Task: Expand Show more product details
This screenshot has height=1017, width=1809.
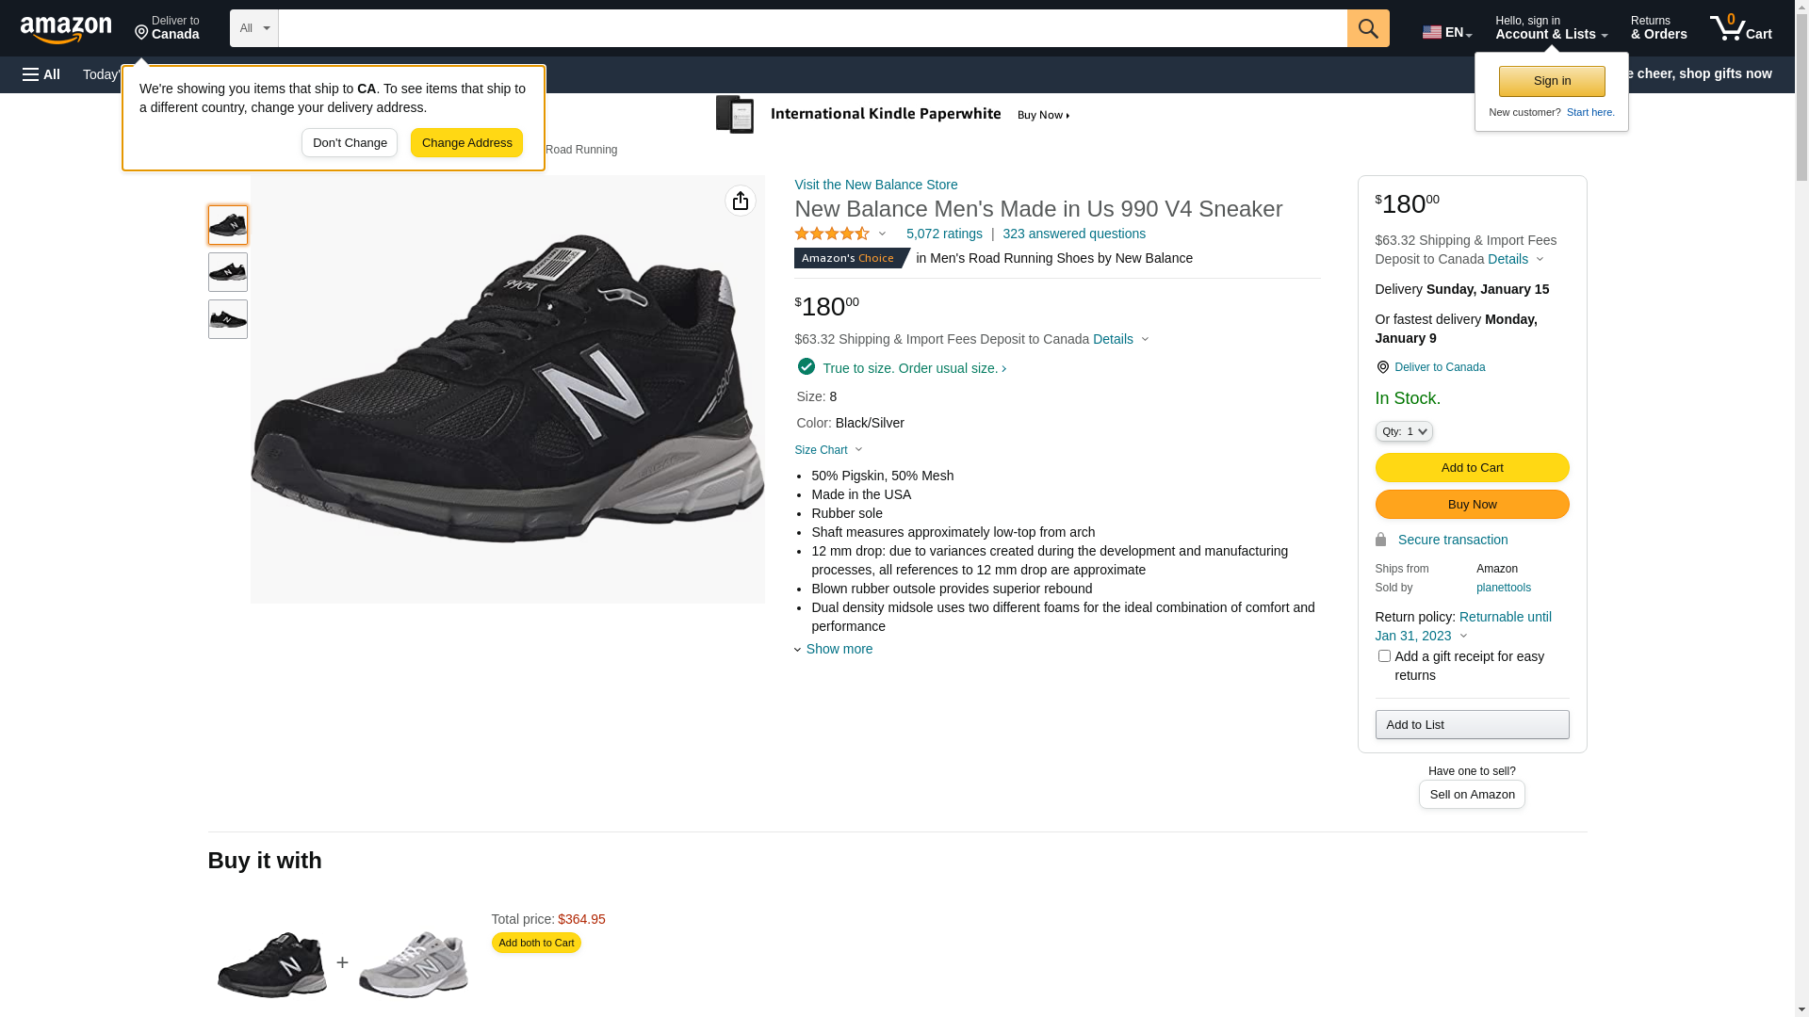Action: [x=838, y=649]
